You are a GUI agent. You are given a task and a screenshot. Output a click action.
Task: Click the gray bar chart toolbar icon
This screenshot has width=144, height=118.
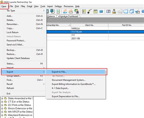coord(120,11)
